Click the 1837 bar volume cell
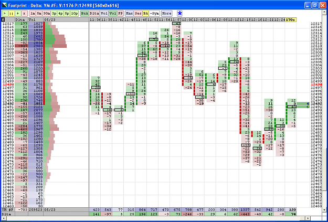Screen dimensions: 328x222 (245, 209)
